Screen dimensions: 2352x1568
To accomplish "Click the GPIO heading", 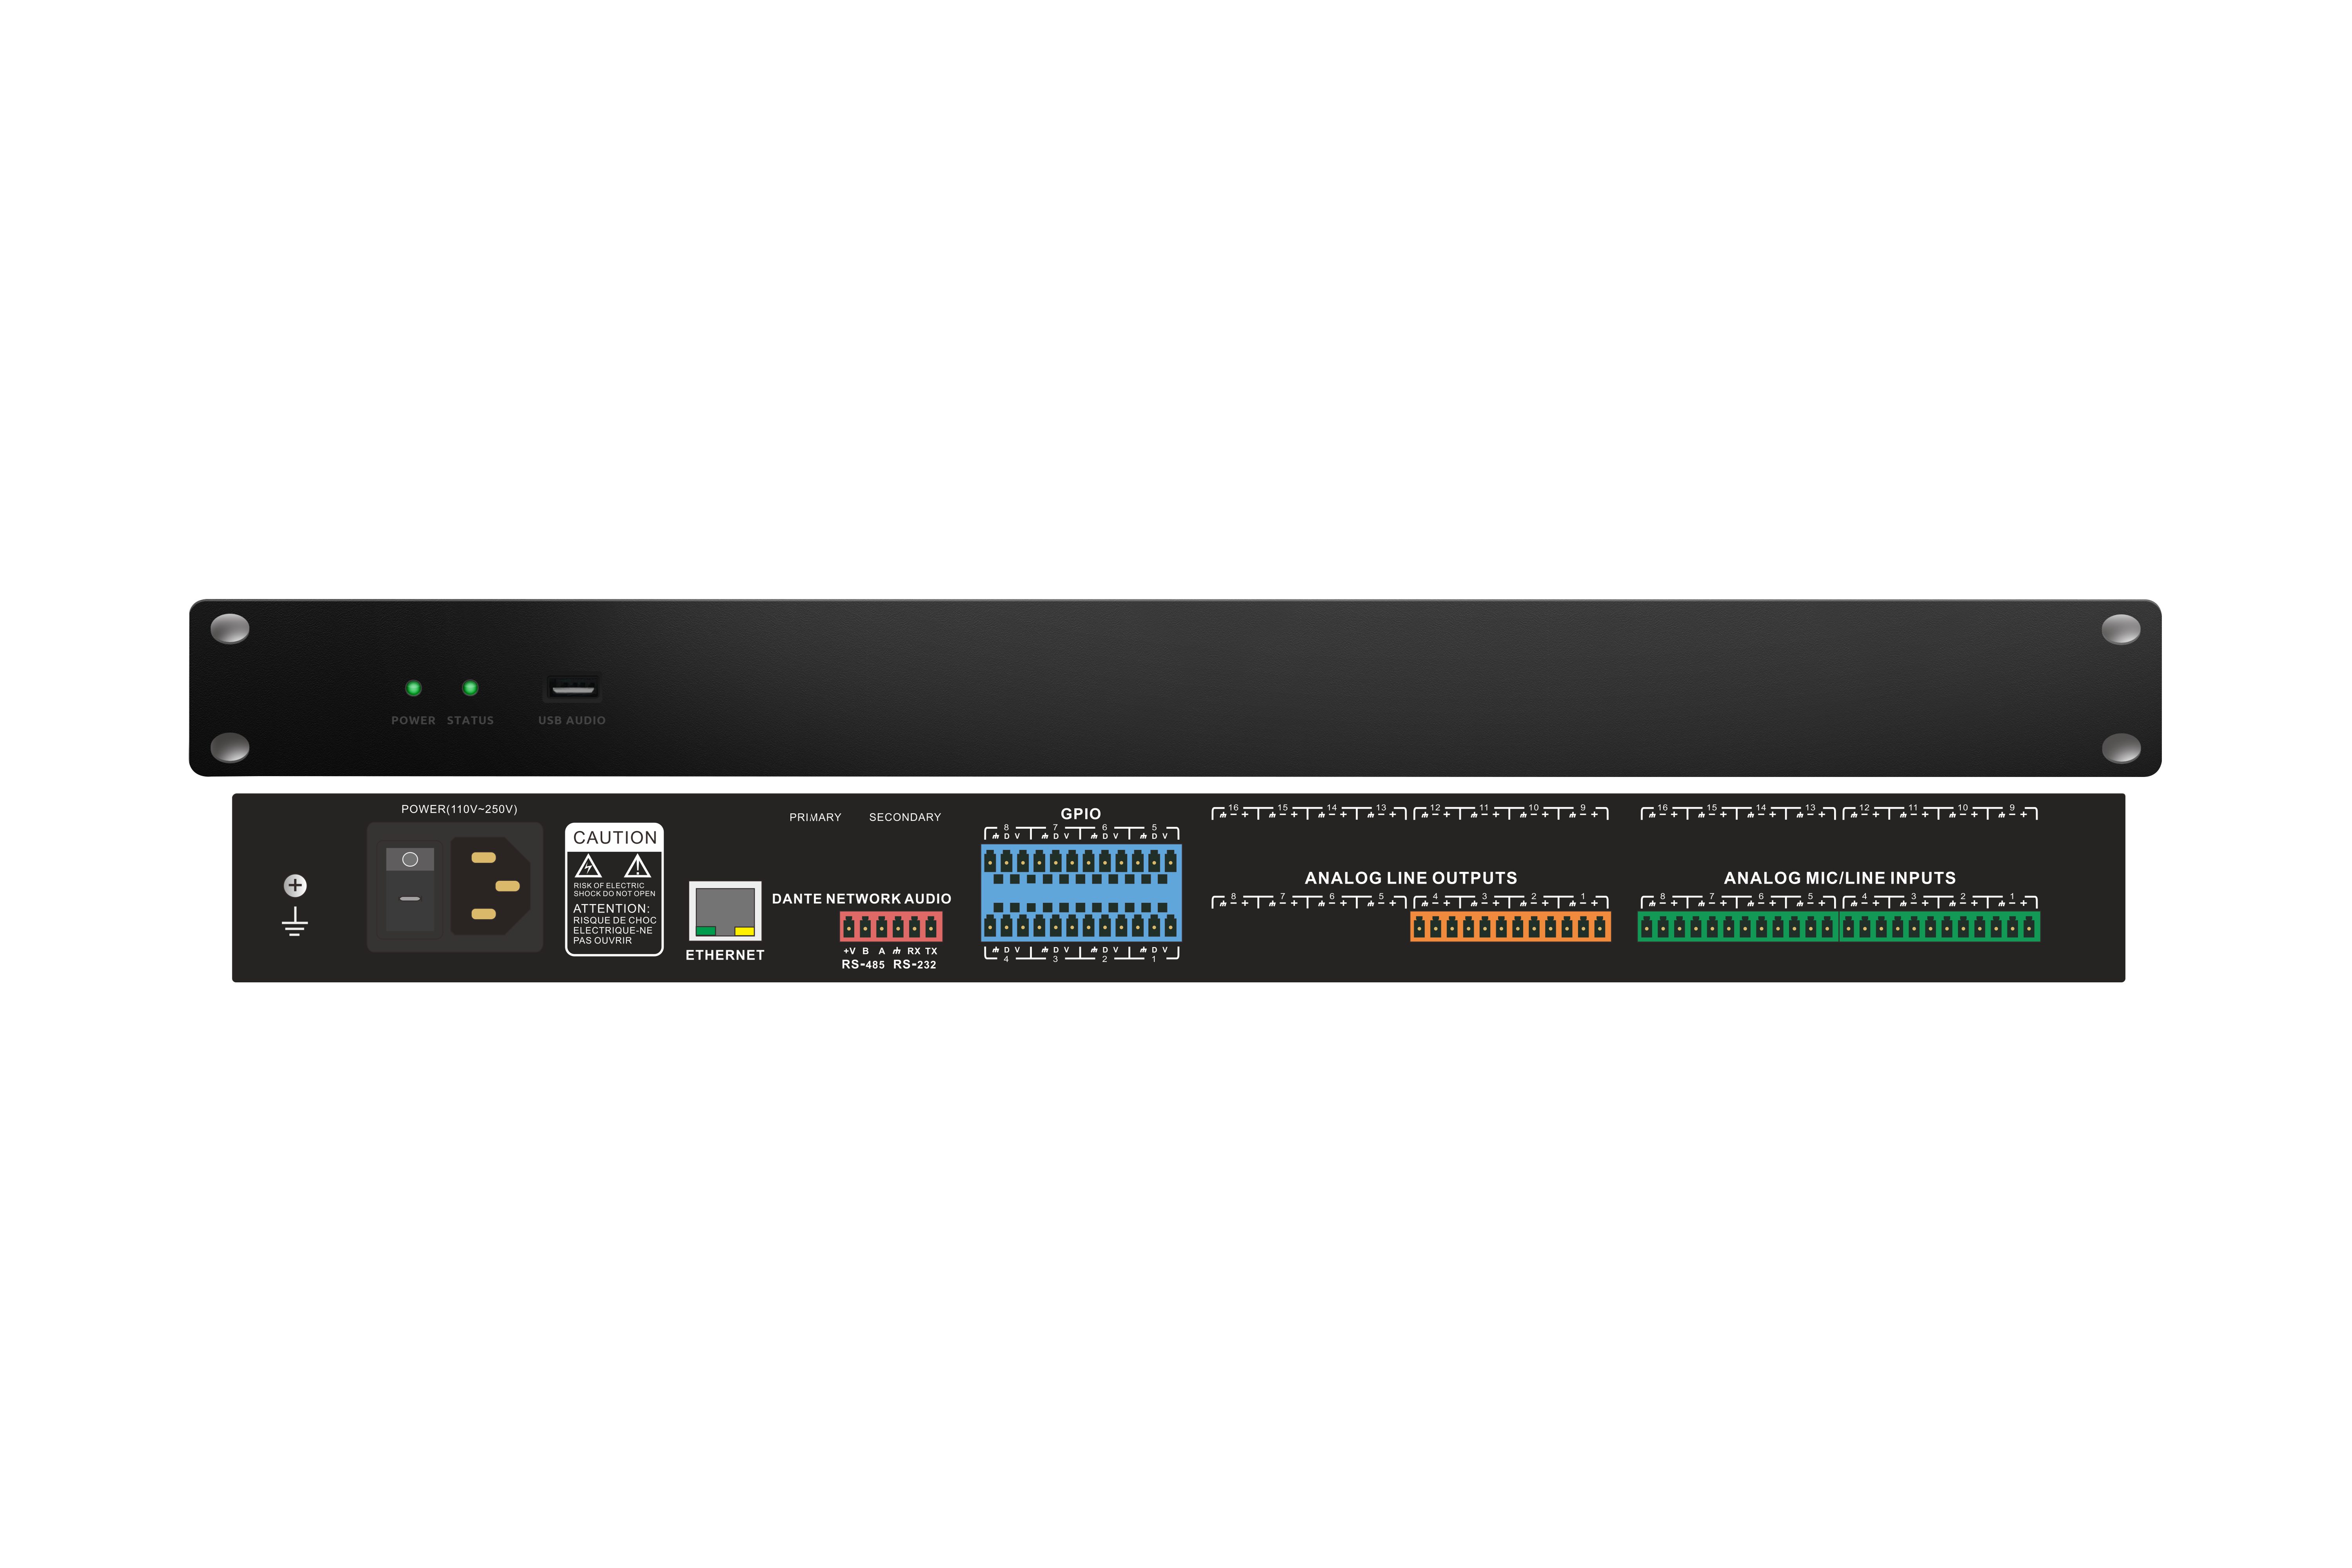I will pyautogui.click(x=1081, y=814).
